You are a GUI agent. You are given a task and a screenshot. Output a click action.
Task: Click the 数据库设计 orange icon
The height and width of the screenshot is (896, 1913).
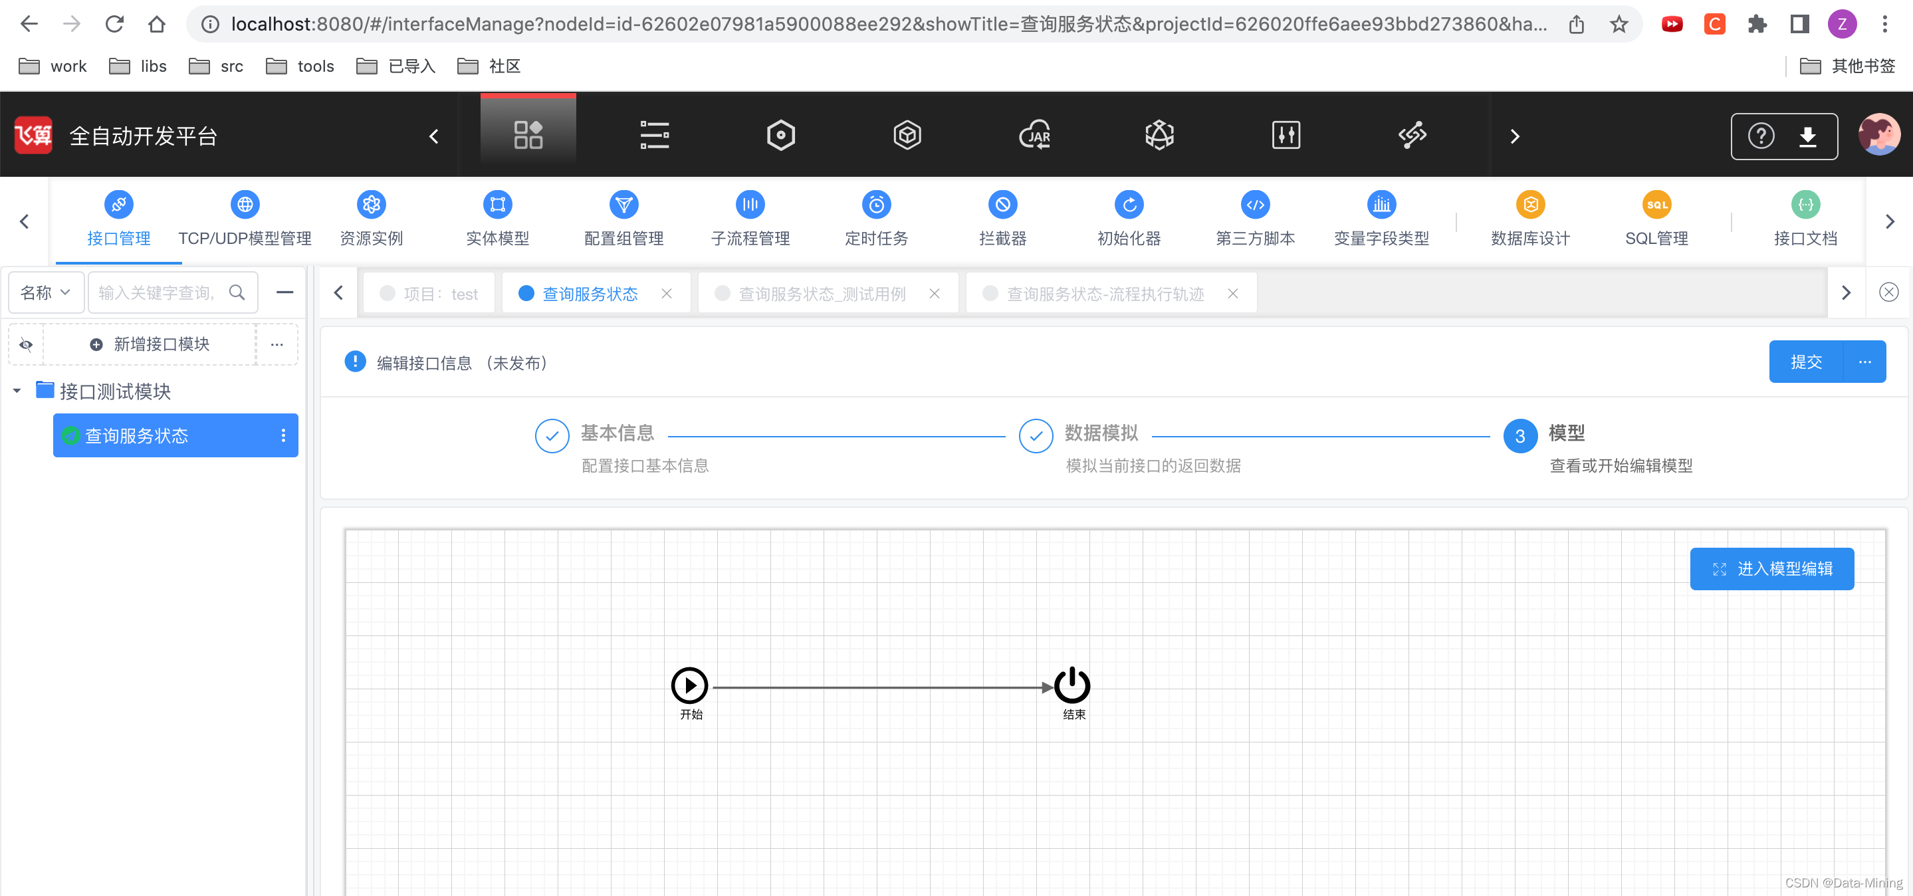click(x=1530, y=204)
